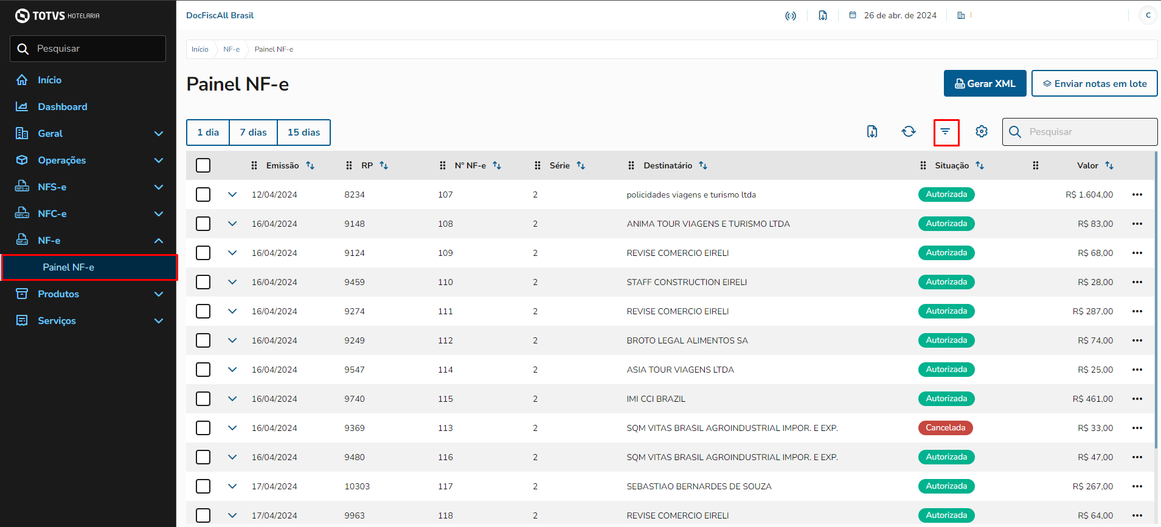Click Cancelada status badge
Screen dimensions: 1161x527
(x=946, y=428)
